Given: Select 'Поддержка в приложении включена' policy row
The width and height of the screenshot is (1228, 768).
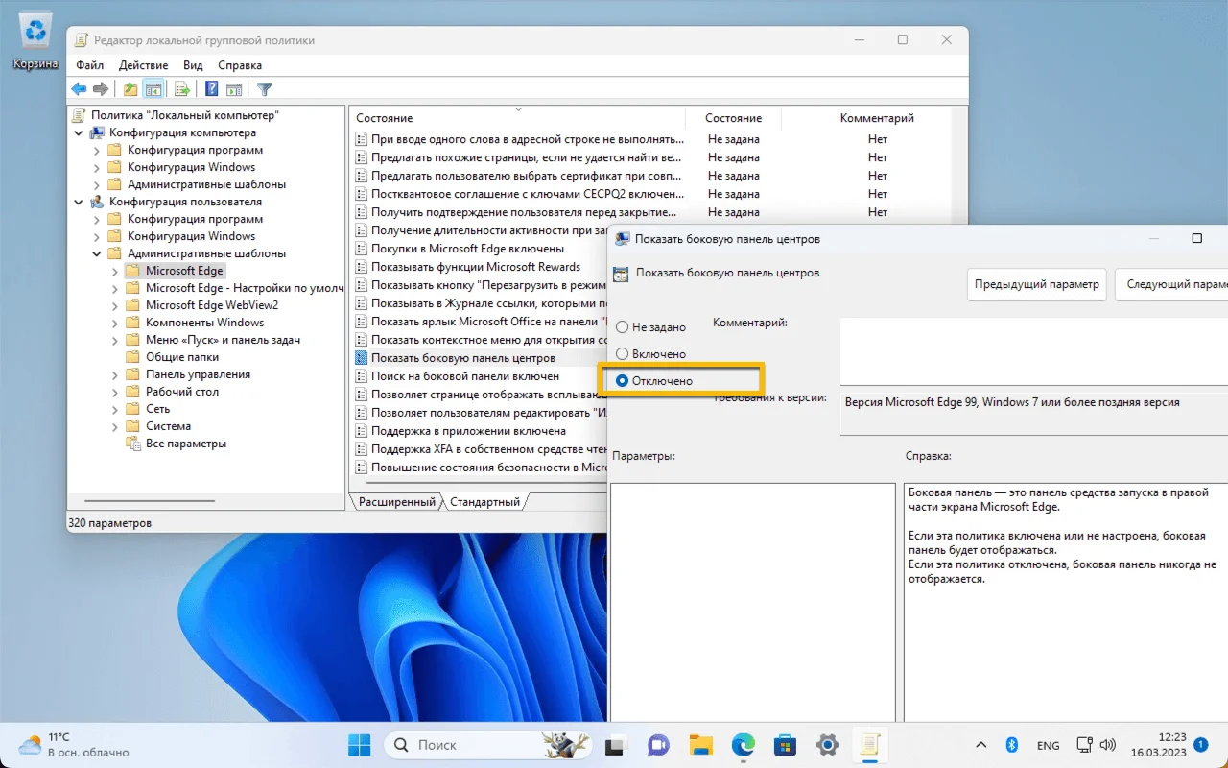Looking at the screenshot, I should pos(468,431).
